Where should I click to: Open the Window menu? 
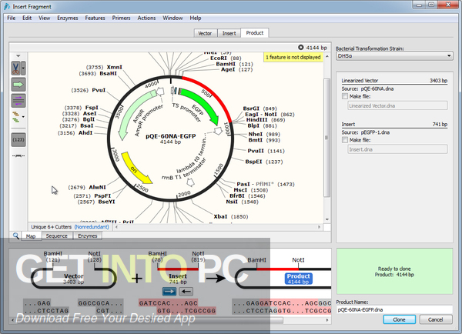click(x=172, y=18)
